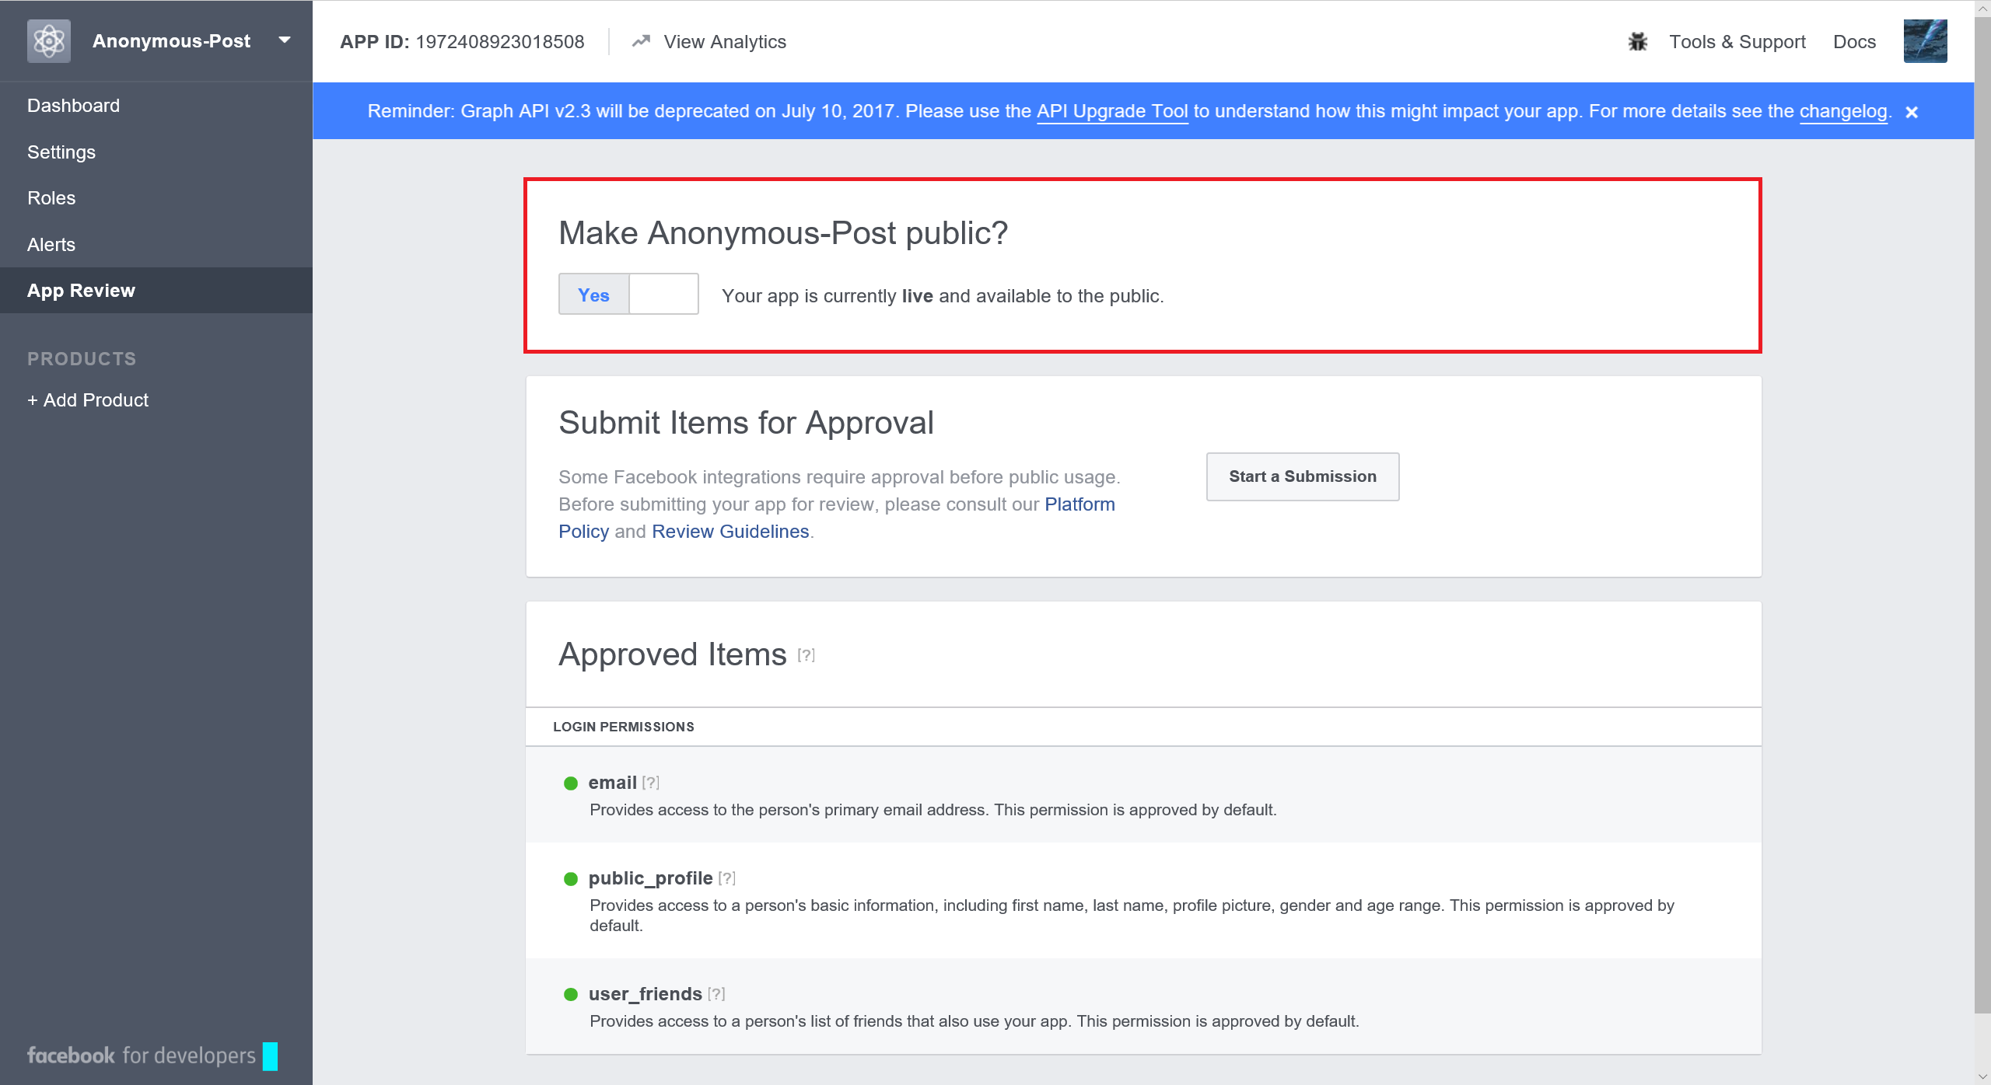Open the Roles sidebar section

click(51, 198)
